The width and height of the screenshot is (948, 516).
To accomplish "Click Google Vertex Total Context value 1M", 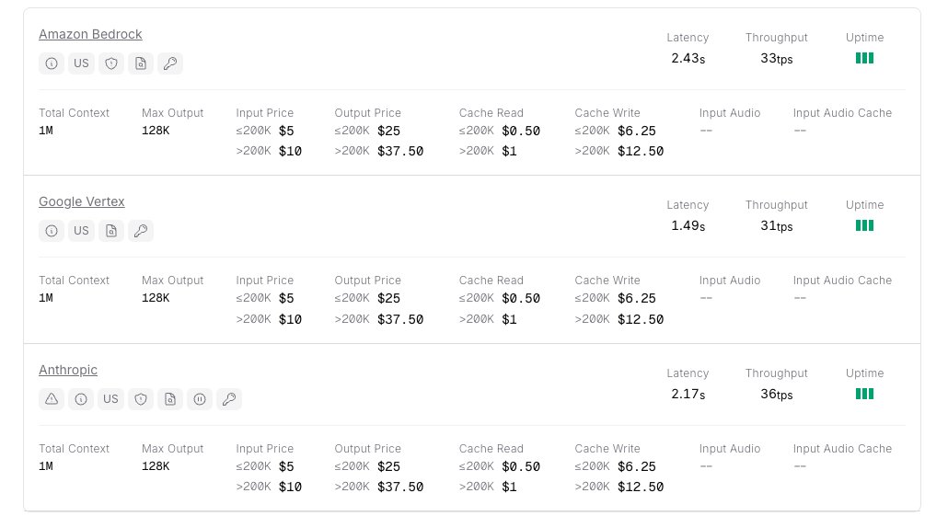I will point(46,298).
